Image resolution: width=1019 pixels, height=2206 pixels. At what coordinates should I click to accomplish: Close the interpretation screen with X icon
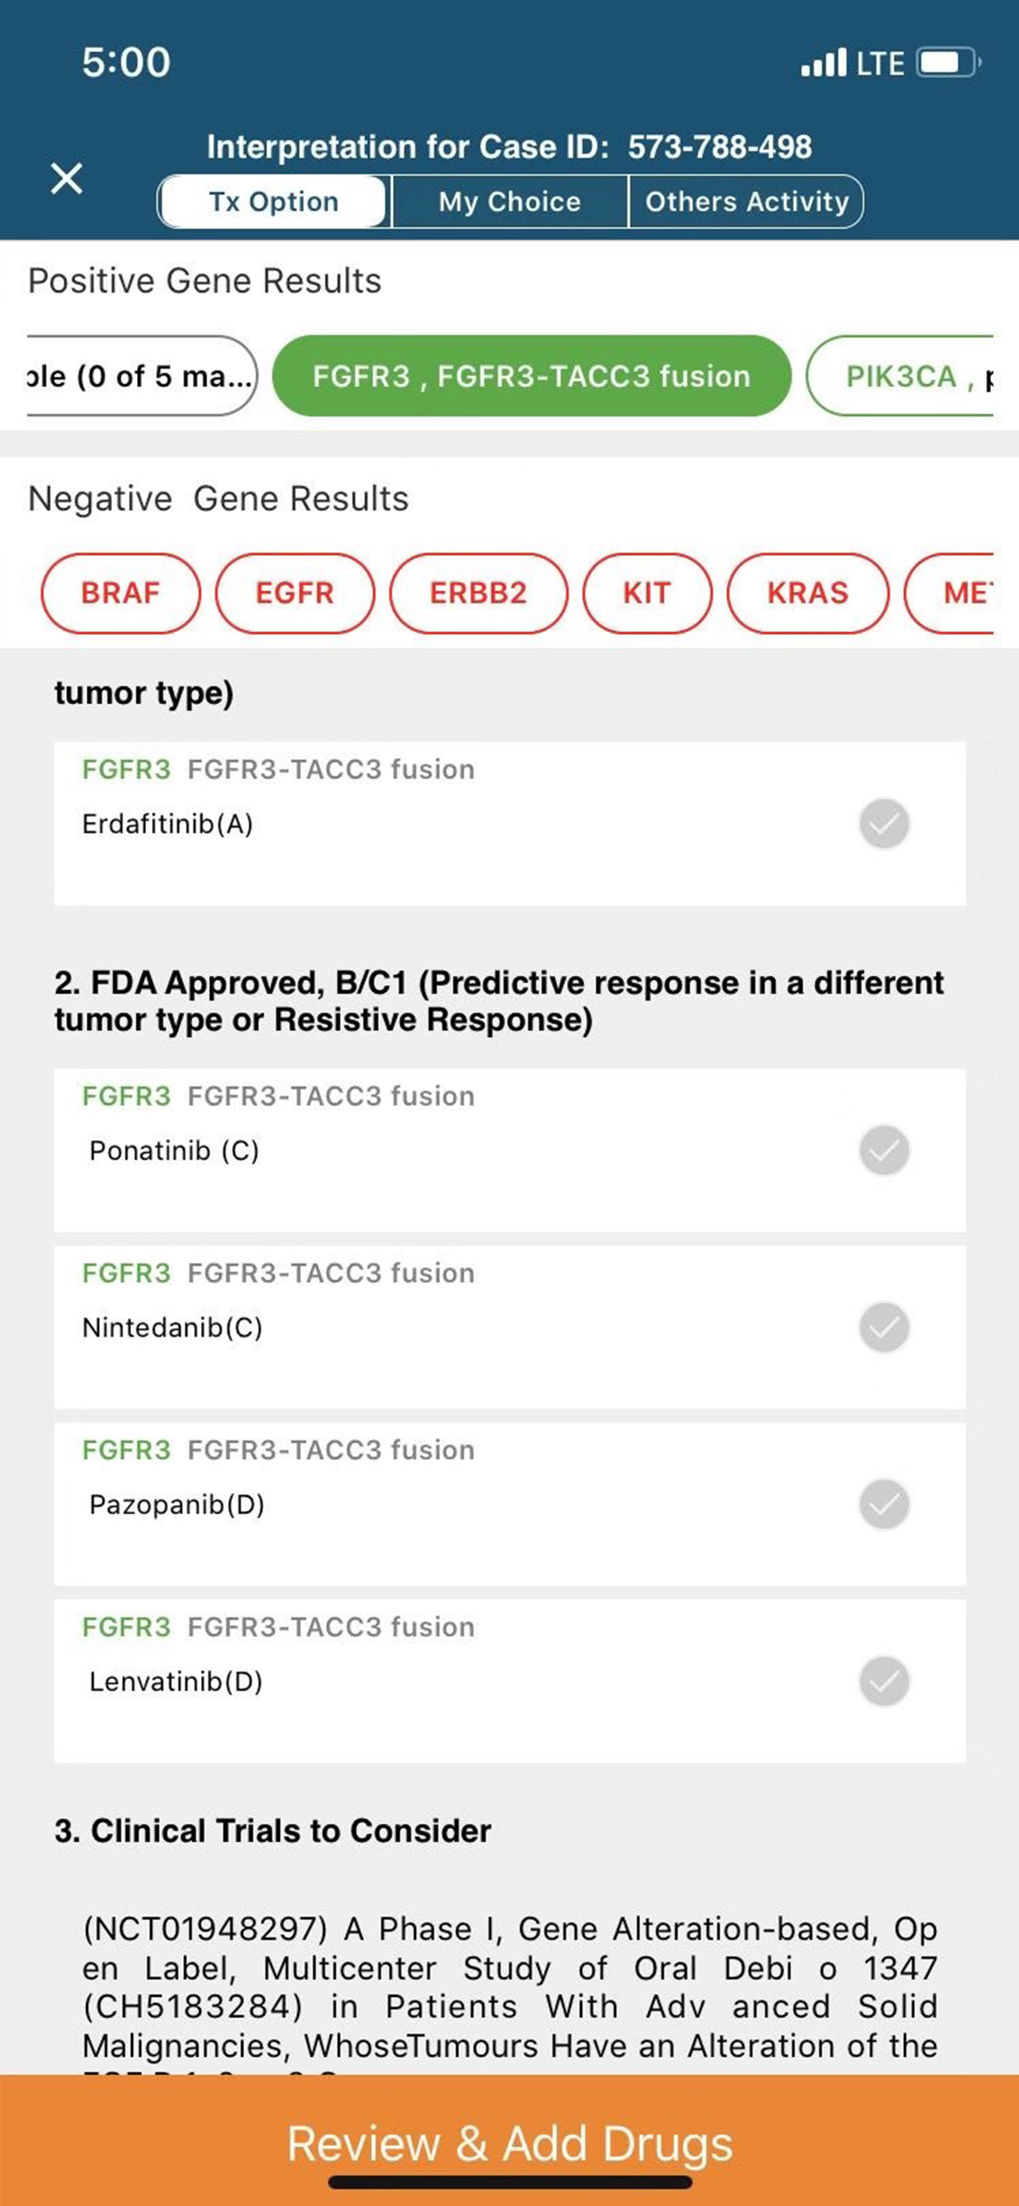[x=66, y=179]
